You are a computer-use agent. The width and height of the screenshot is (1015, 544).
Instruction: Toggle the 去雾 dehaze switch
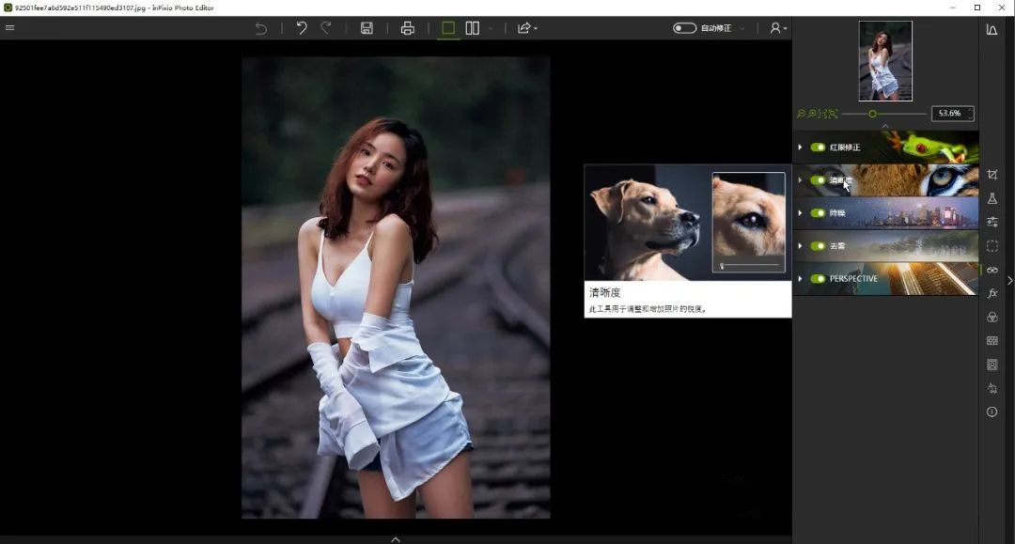click(818, 246)
